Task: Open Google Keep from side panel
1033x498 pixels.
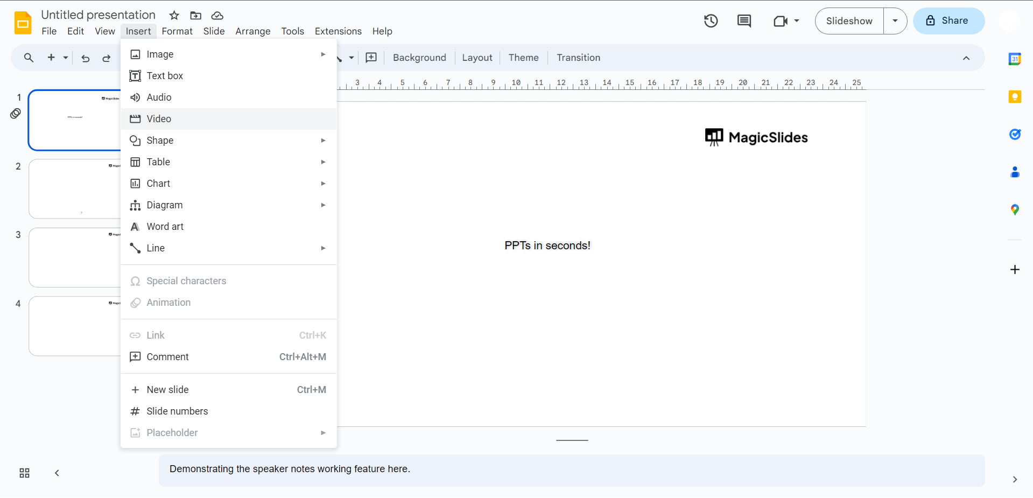Action: [1015, 97]
